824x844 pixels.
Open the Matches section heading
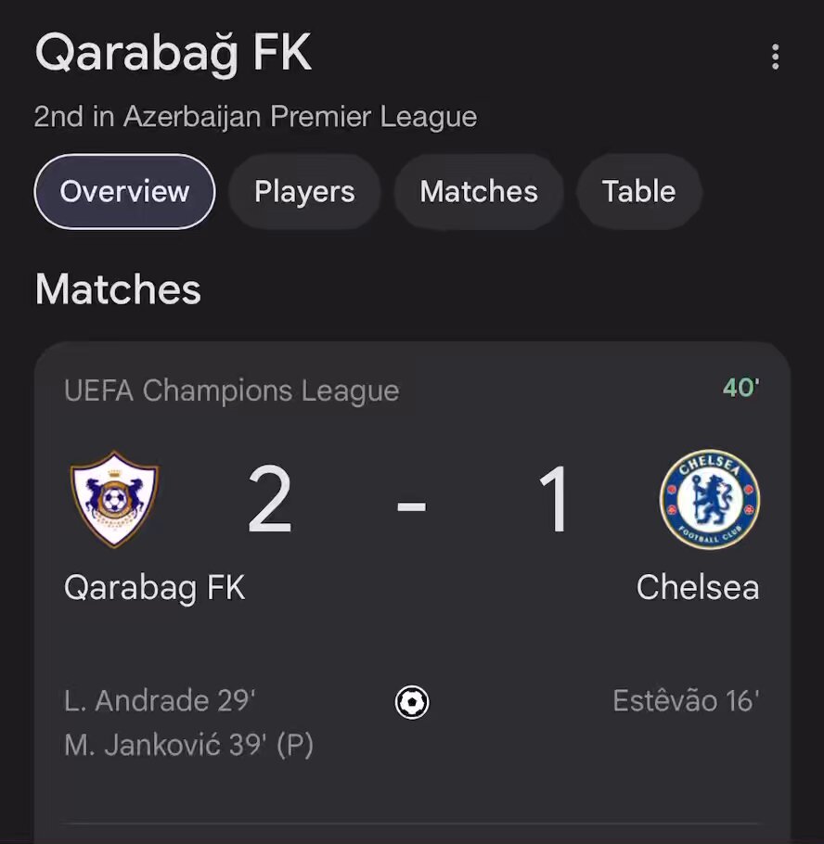pyautogui.click(x=118, y=289)
